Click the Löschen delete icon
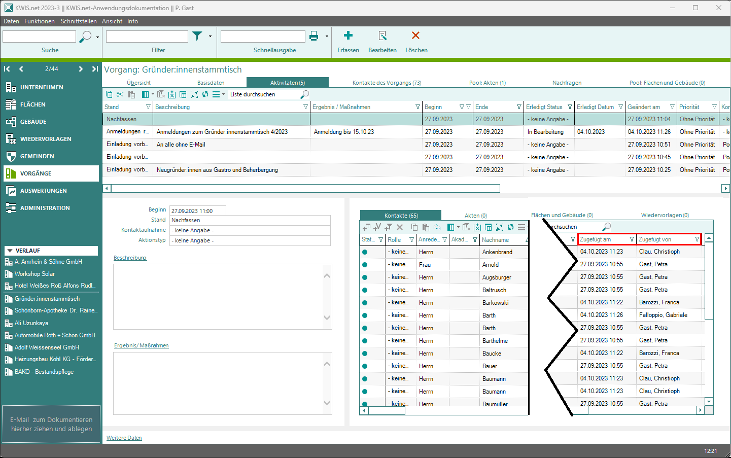731x458 pixels. 415,36
